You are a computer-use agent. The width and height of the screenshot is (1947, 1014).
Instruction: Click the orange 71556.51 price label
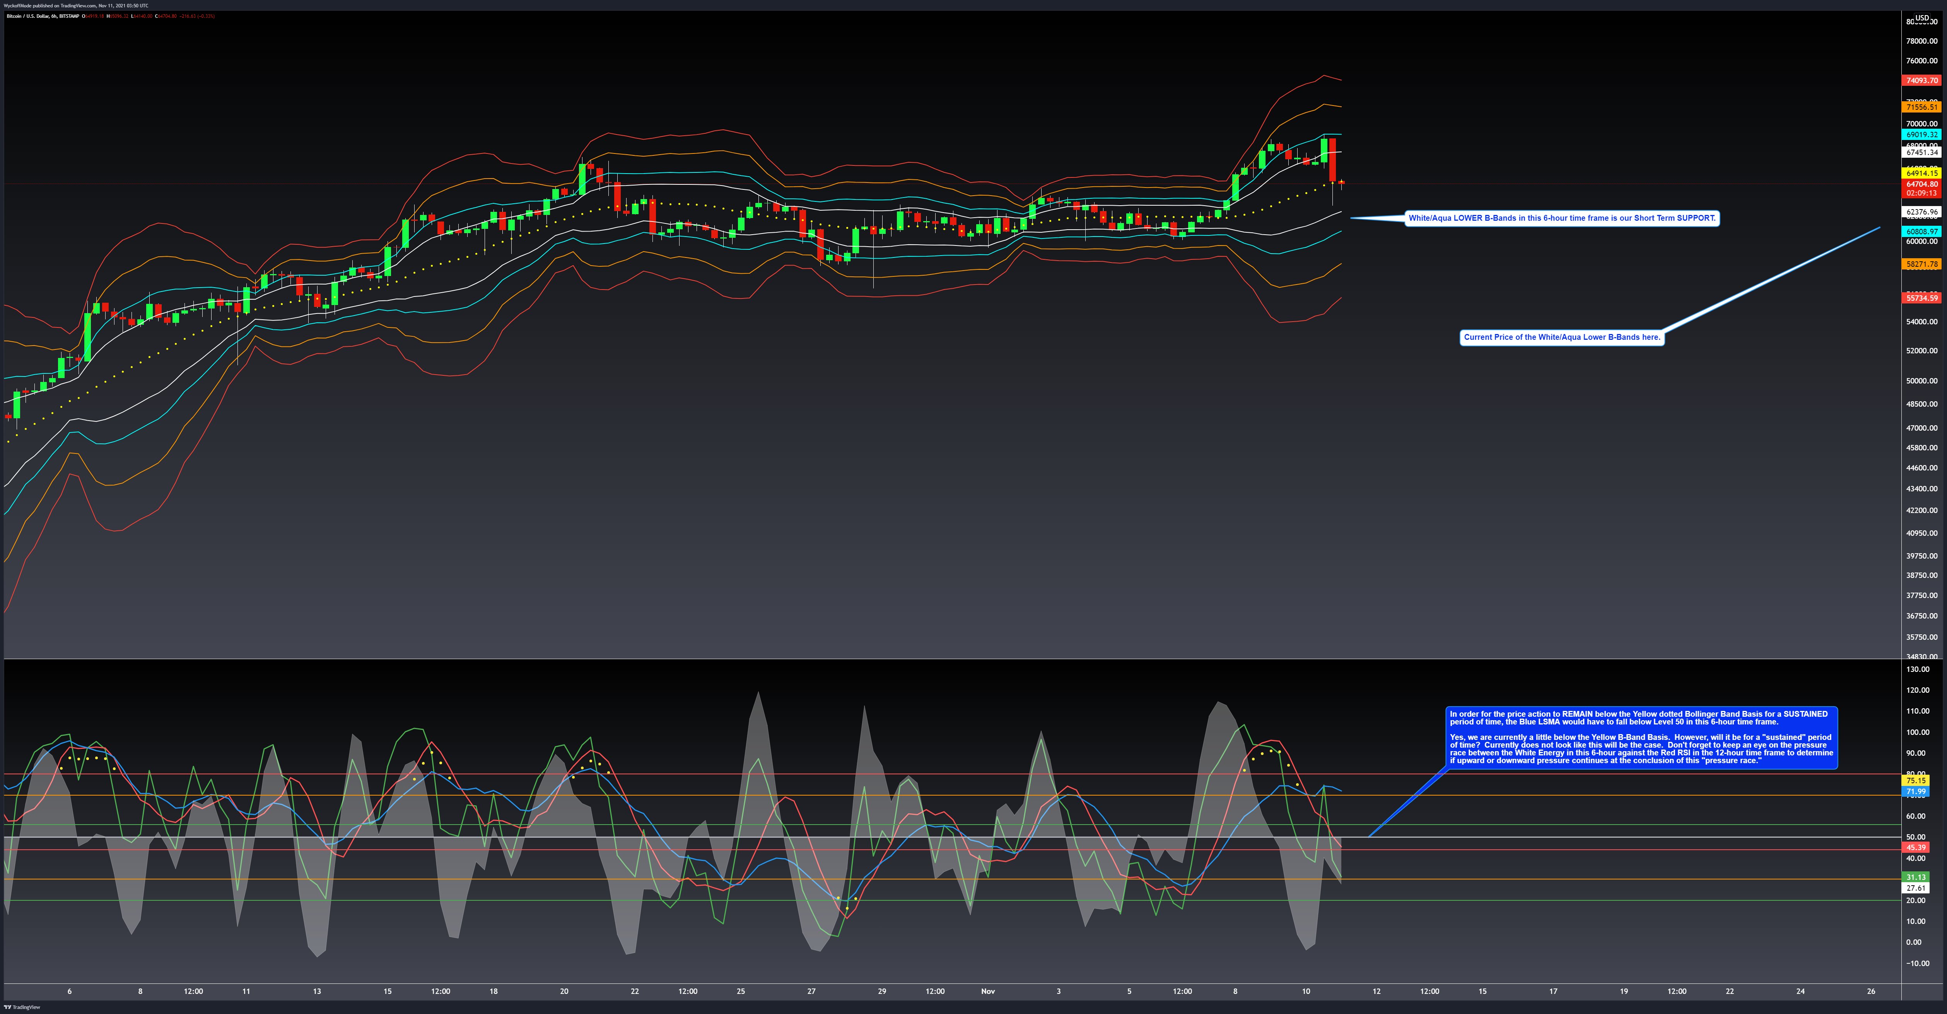tap(1921, 107)
